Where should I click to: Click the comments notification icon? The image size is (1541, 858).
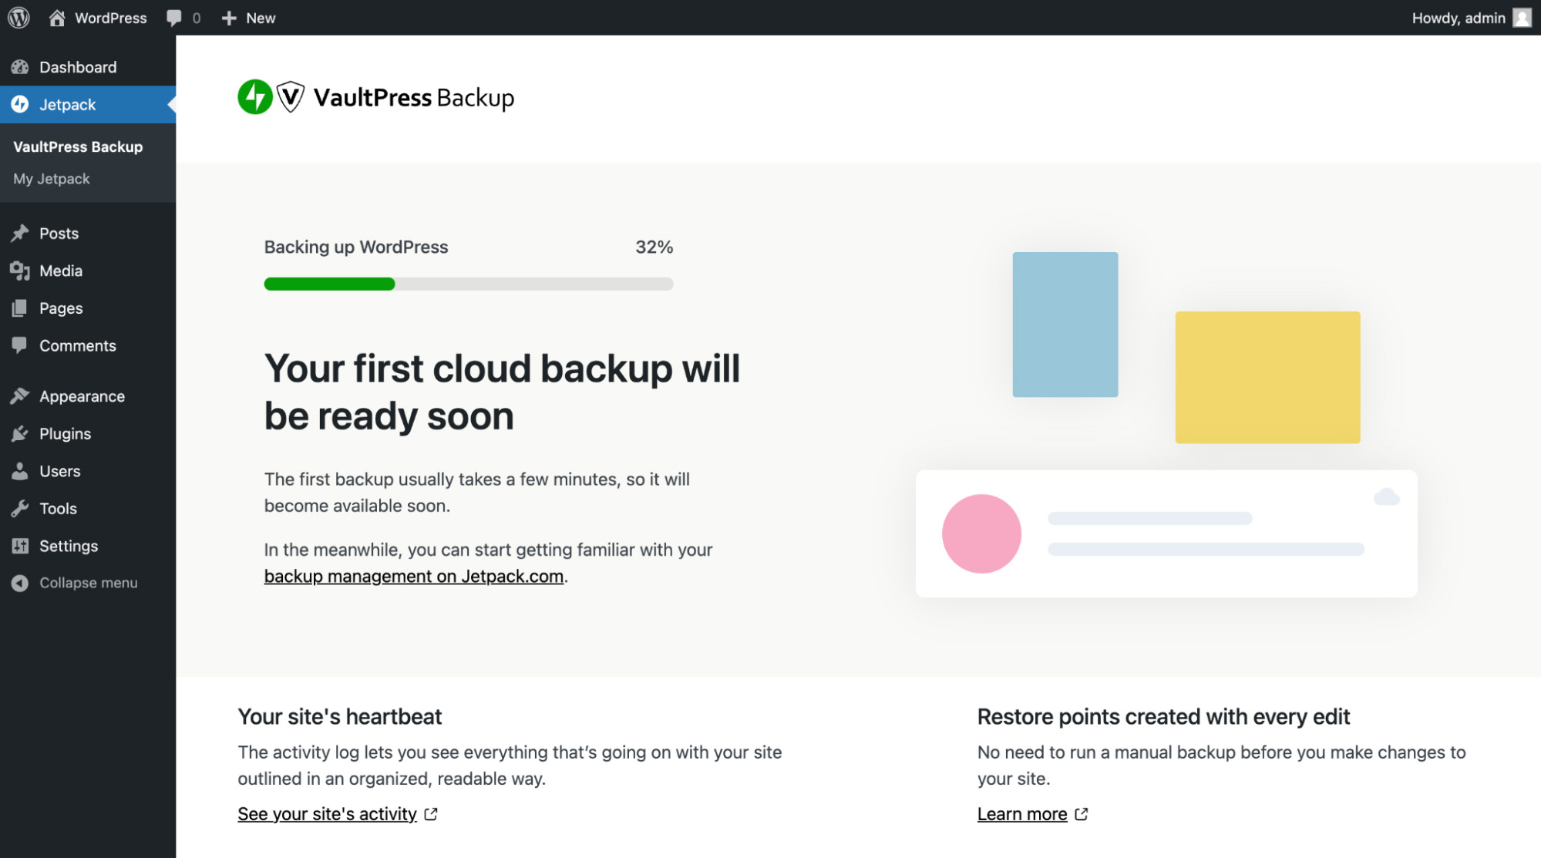point(172,17)
